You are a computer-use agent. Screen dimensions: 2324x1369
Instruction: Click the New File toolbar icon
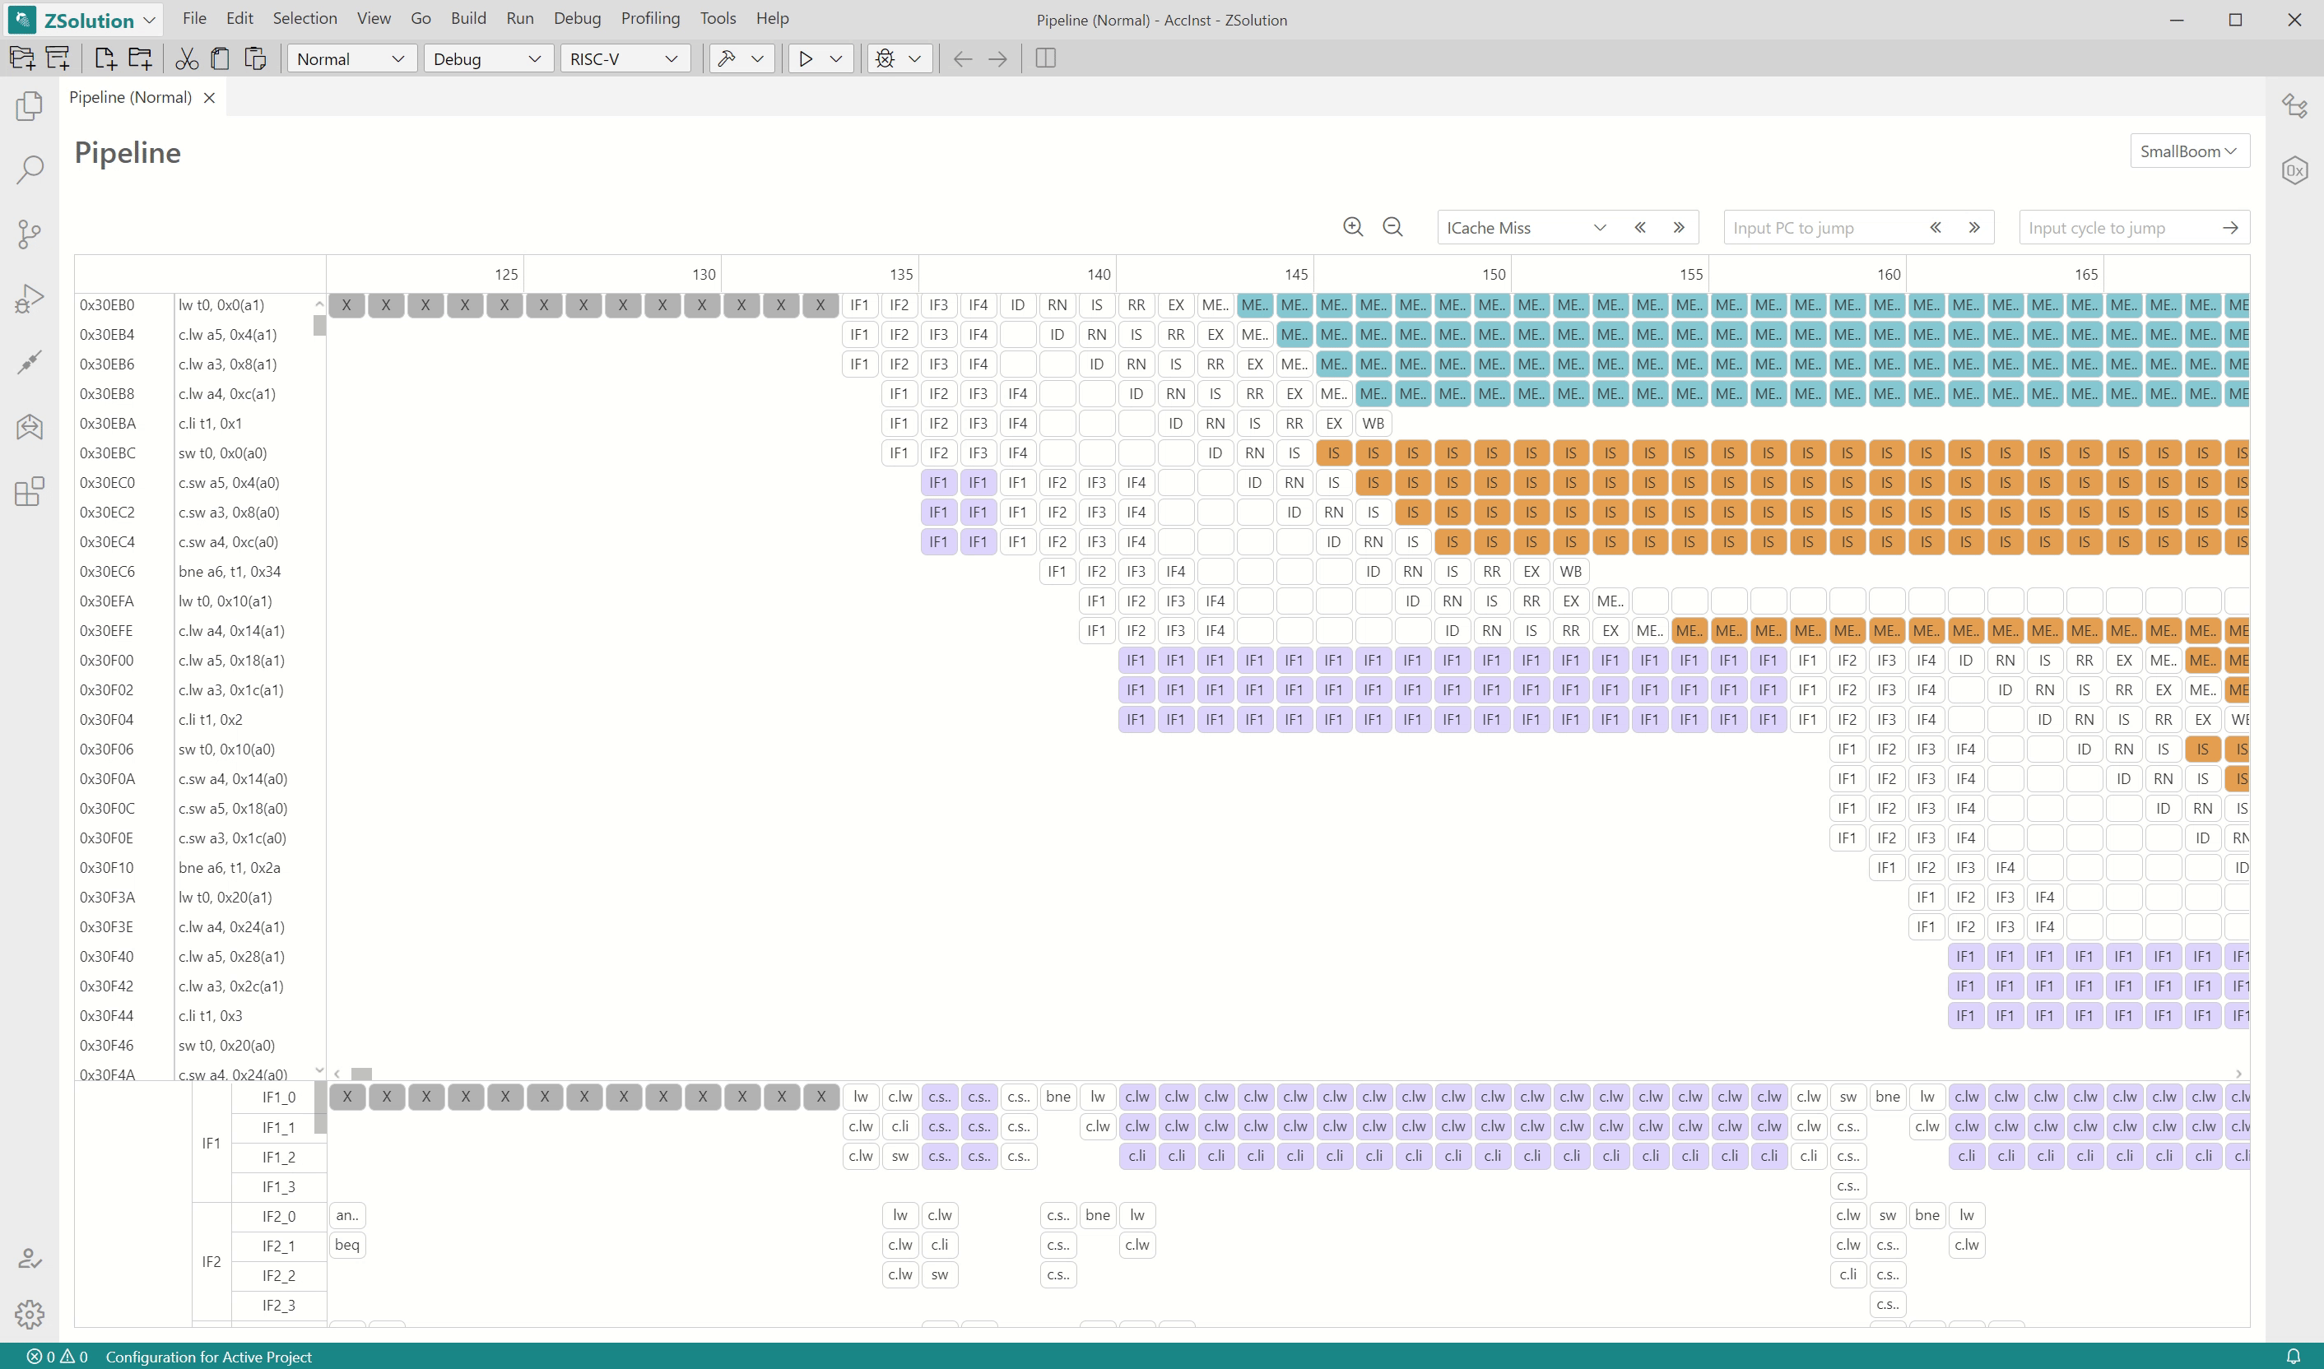(105, 59)
